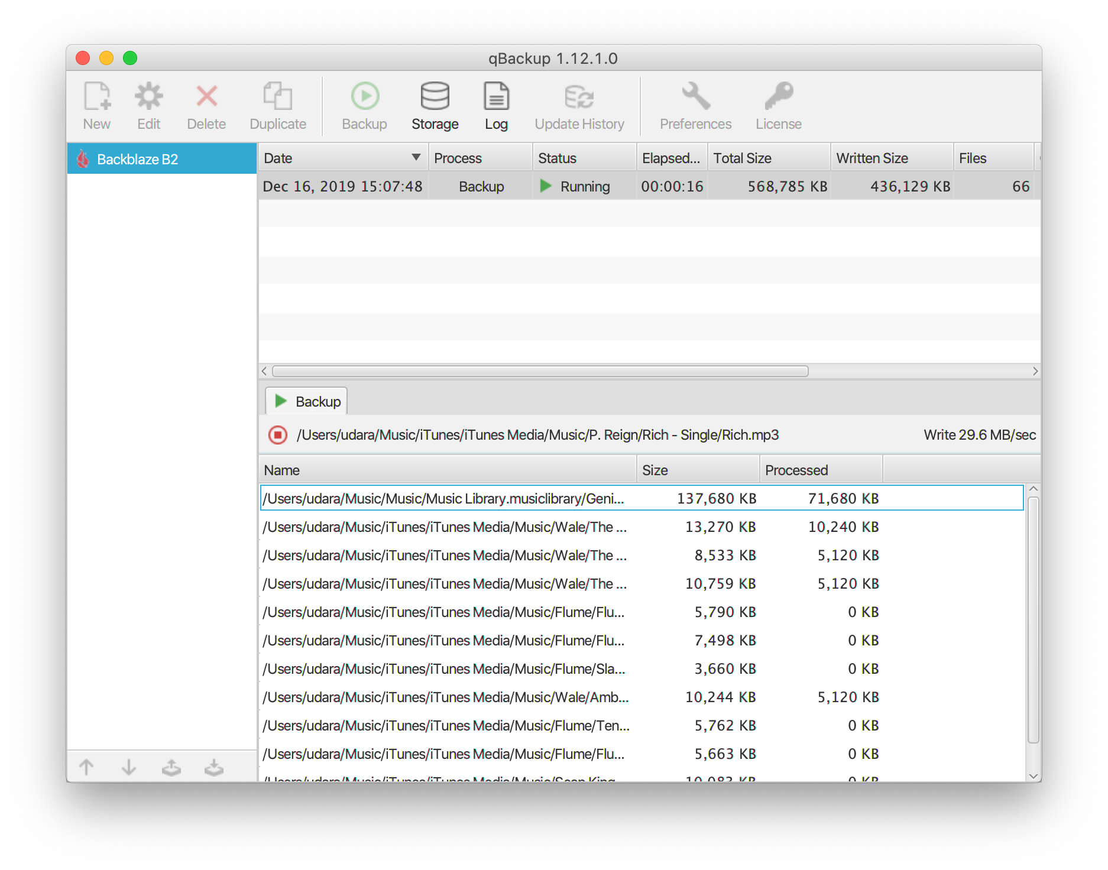Viewport: 1108px width, 870px height.
Task: Select the file row with size 8,533 KB
Action: (x=642, y=555)
